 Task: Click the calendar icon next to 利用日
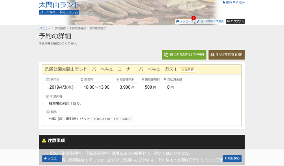coord(48,79)
